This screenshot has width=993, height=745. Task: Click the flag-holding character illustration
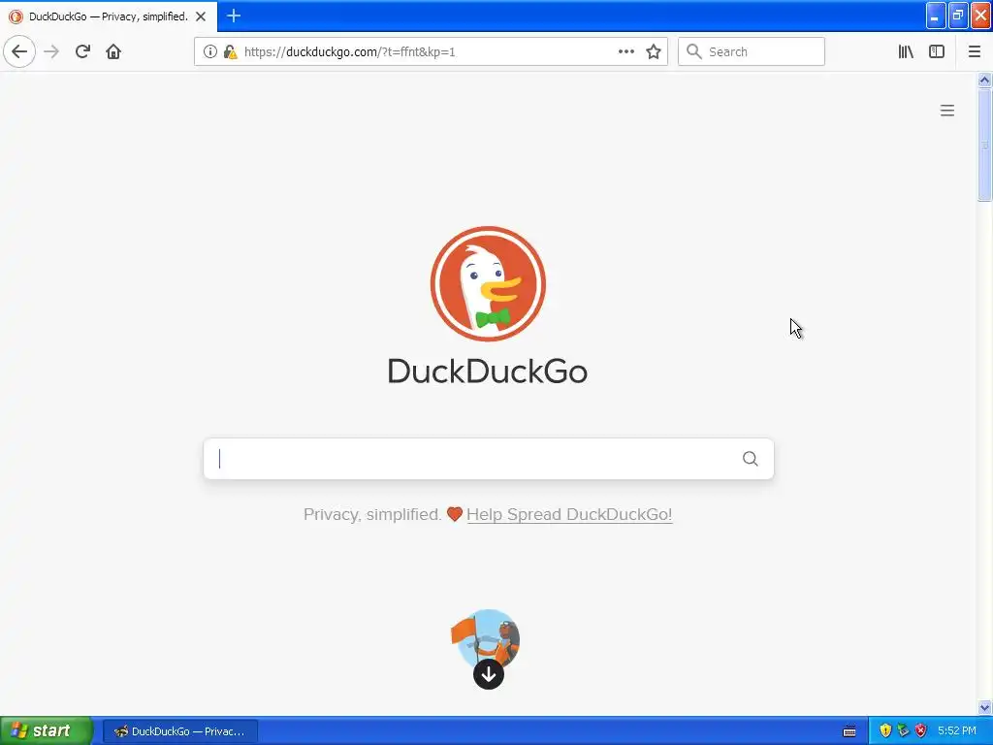pos(486,636)
